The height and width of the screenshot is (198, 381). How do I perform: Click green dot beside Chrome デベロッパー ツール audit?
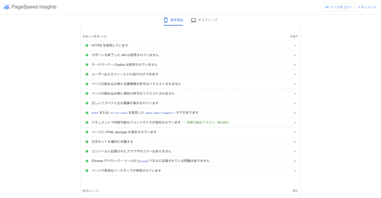click(87, 161)
